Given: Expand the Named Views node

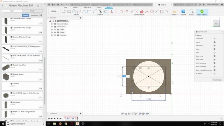Looking at the screenshot, I should click(x=52, y=27).
